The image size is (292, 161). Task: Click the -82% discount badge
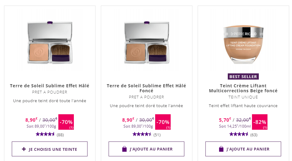point(260,122)
